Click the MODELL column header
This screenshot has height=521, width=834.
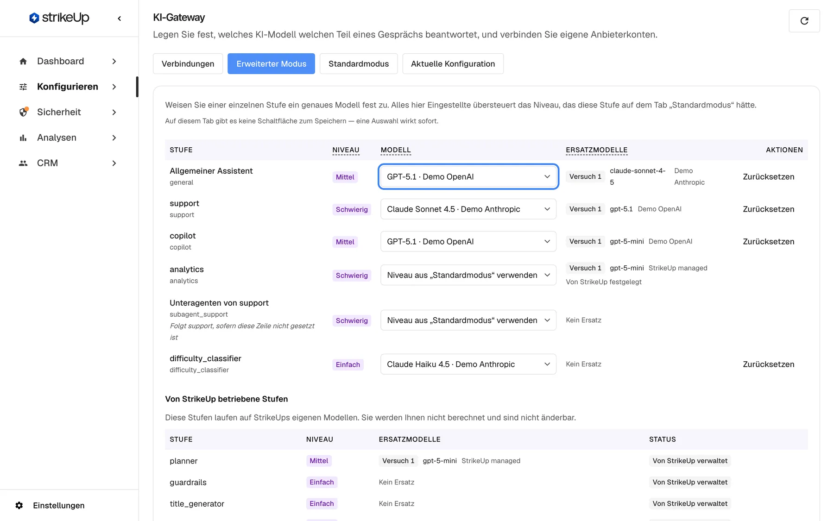tap(396, 150)
